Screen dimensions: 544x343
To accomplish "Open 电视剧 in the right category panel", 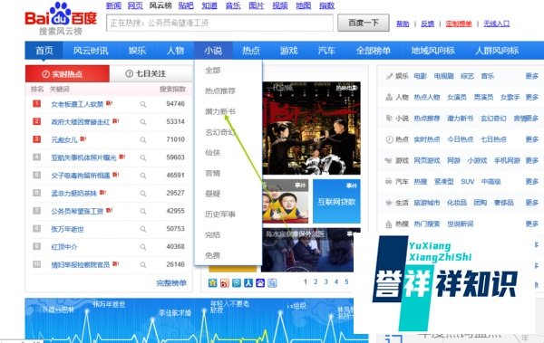I will pos(443,76).
